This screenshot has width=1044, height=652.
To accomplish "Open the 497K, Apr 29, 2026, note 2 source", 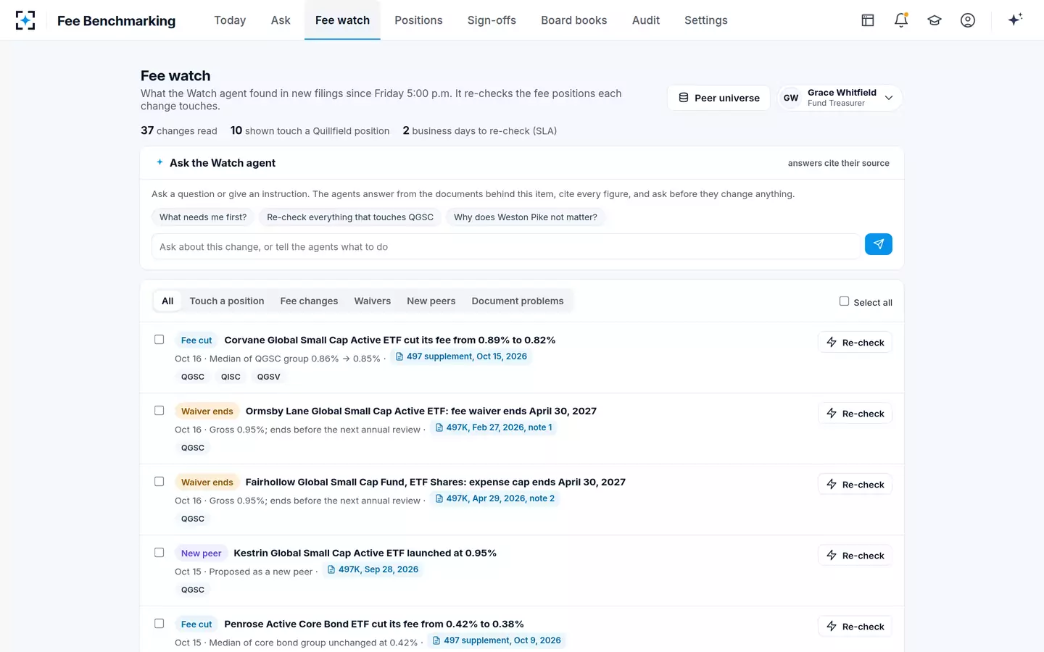I will (x=495, y=498).
